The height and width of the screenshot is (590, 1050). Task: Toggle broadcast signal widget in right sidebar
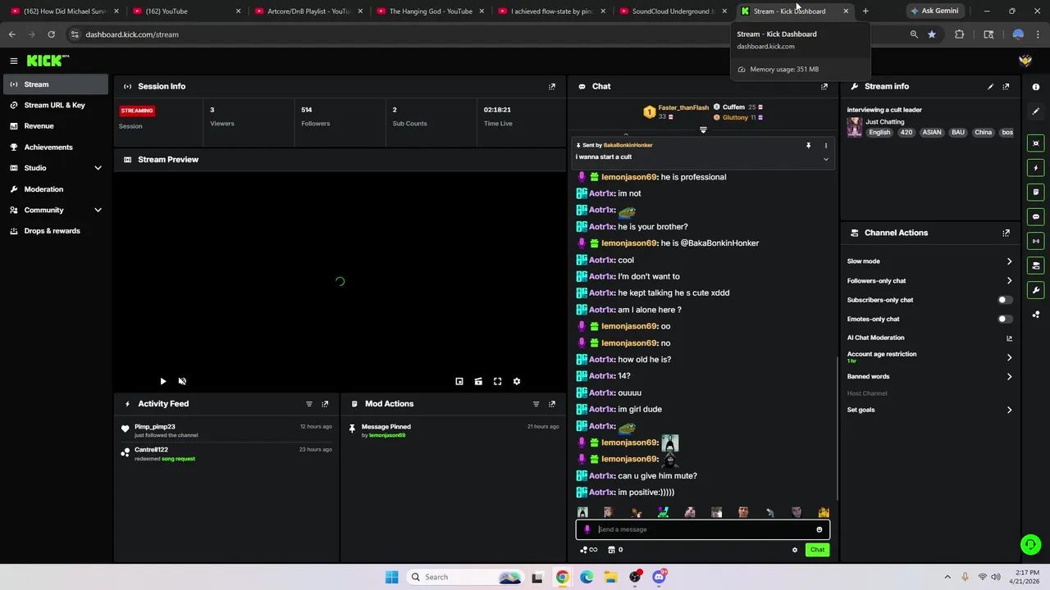tap(1036, 241)
